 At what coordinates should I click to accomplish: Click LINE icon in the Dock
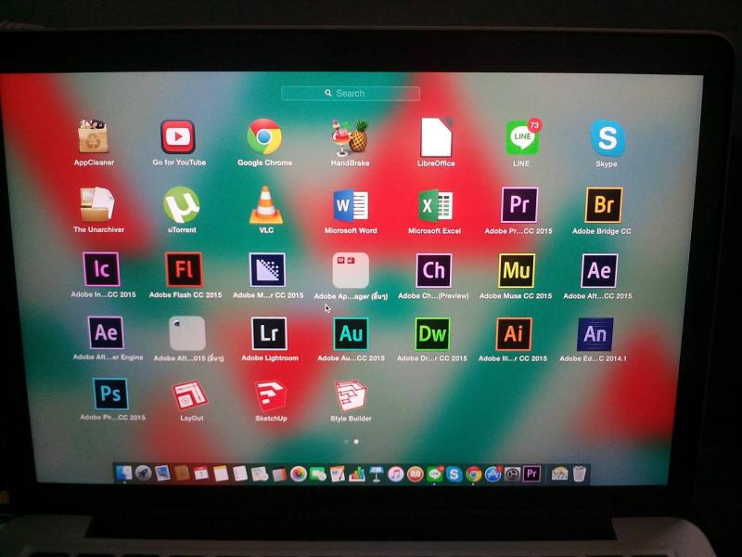[x=435, y=473]
